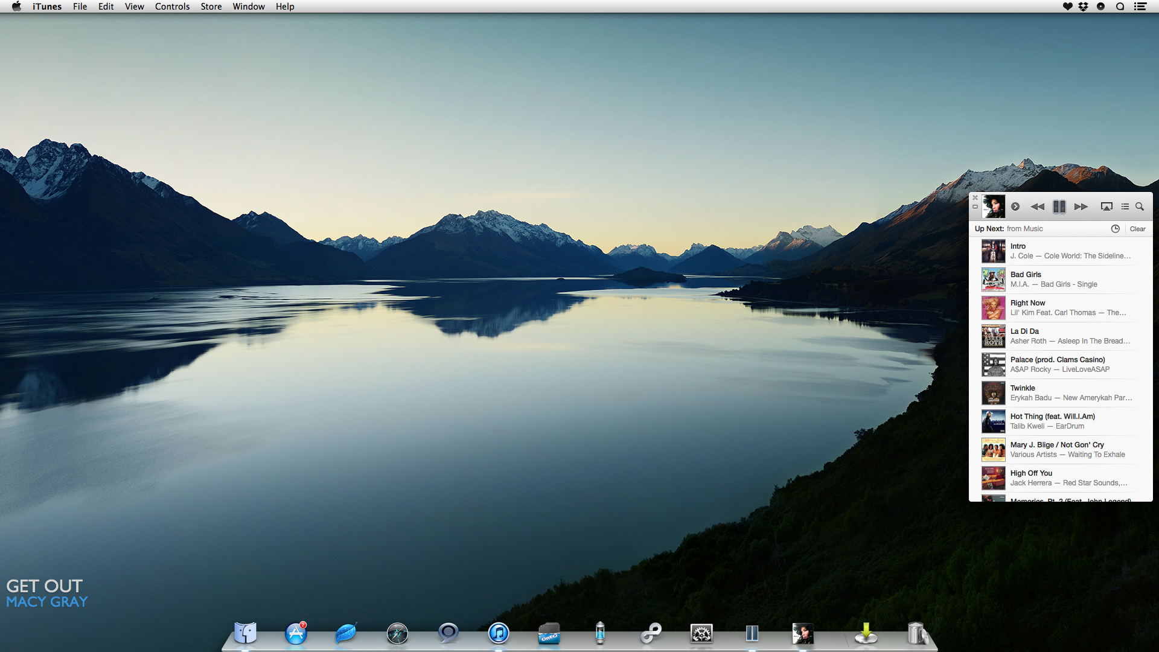Open the Apple menu

click(16, 7)
